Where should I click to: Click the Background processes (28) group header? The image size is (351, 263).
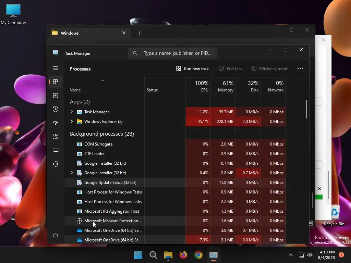click(x=102, y=134)
